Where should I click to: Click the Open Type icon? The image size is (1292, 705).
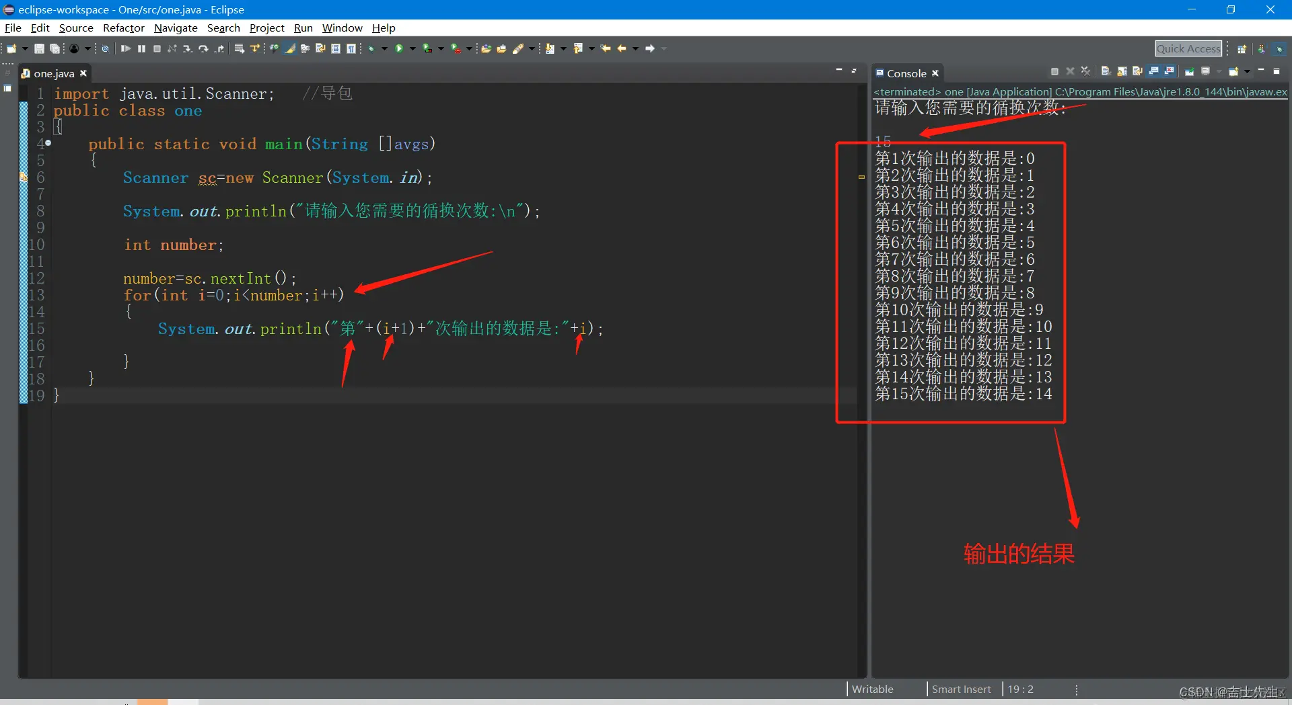(x=486, y=48)
